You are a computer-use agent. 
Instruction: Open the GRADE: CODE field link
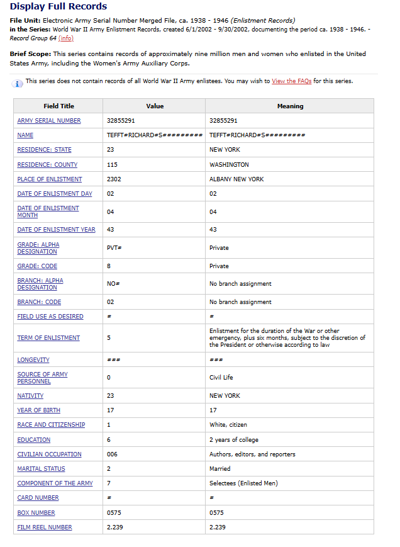(x=37, y=266)
